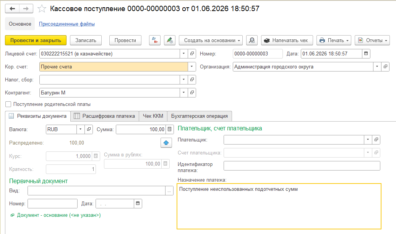Click the Идентификатор платежа field
This screenshot has width=396, height=234.
302,166
